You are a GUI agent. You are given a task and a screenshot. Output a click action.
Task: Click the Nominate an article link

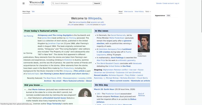pyautogui.click(x=140, y=81)
